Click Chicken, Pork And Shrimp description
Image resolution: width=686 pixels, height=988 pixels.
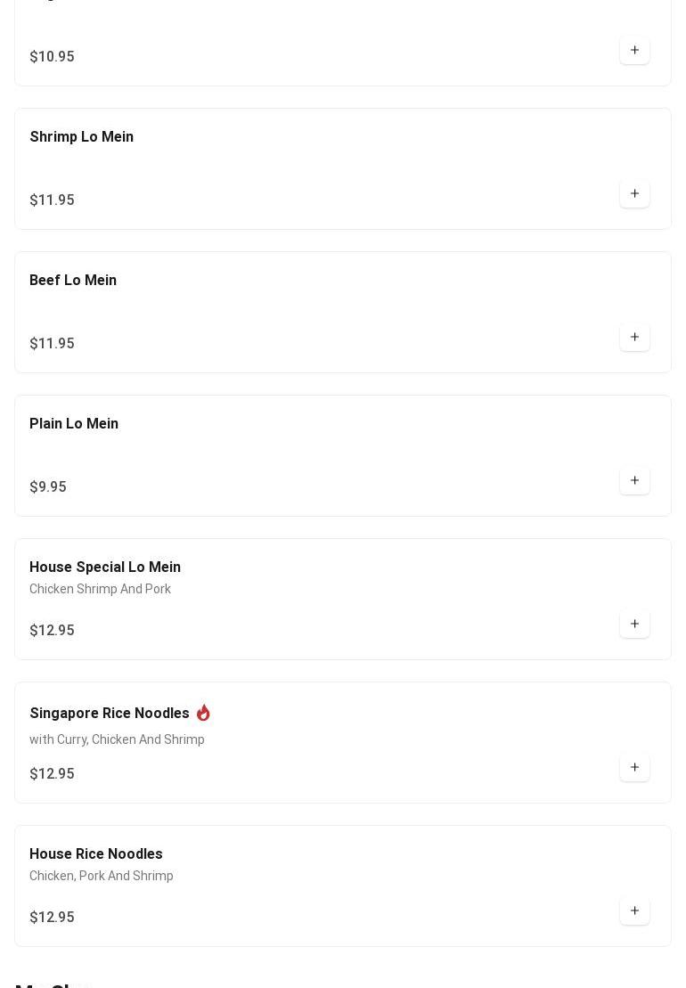[102, 876]
